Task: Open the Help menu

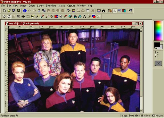Action: 90,6
